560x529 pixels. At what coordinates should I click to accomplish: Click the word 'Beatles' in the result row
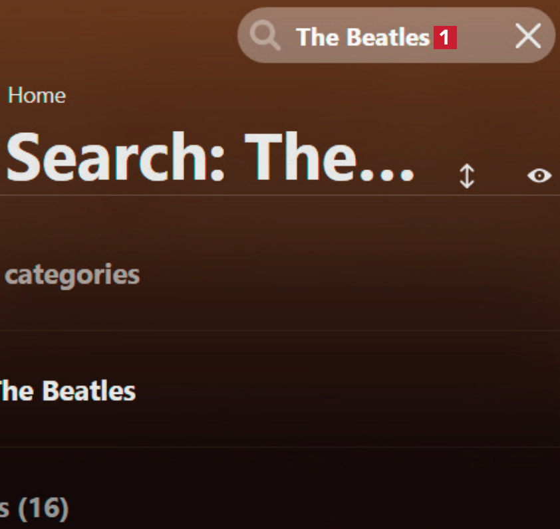(x=88, y=391)
